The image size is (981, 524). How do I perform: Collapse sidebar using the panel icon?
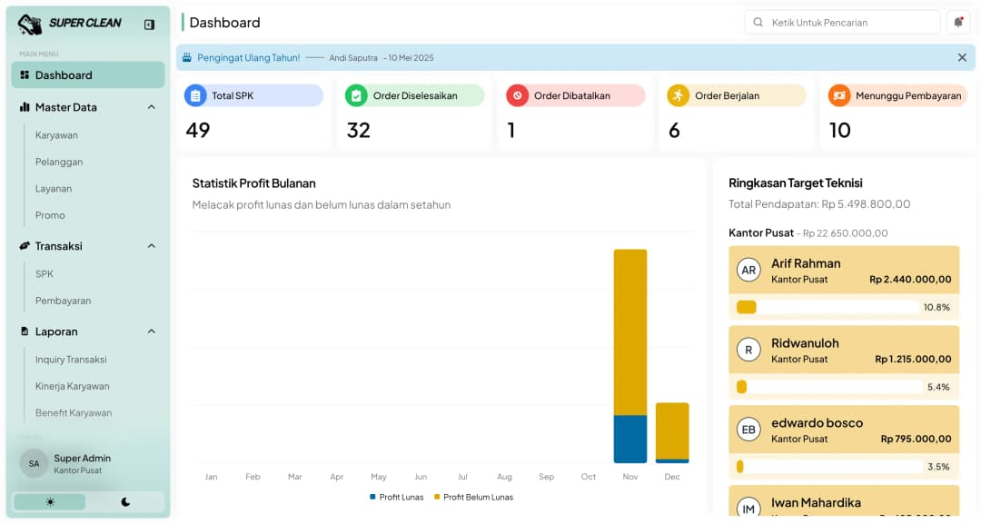coord(149,25)
